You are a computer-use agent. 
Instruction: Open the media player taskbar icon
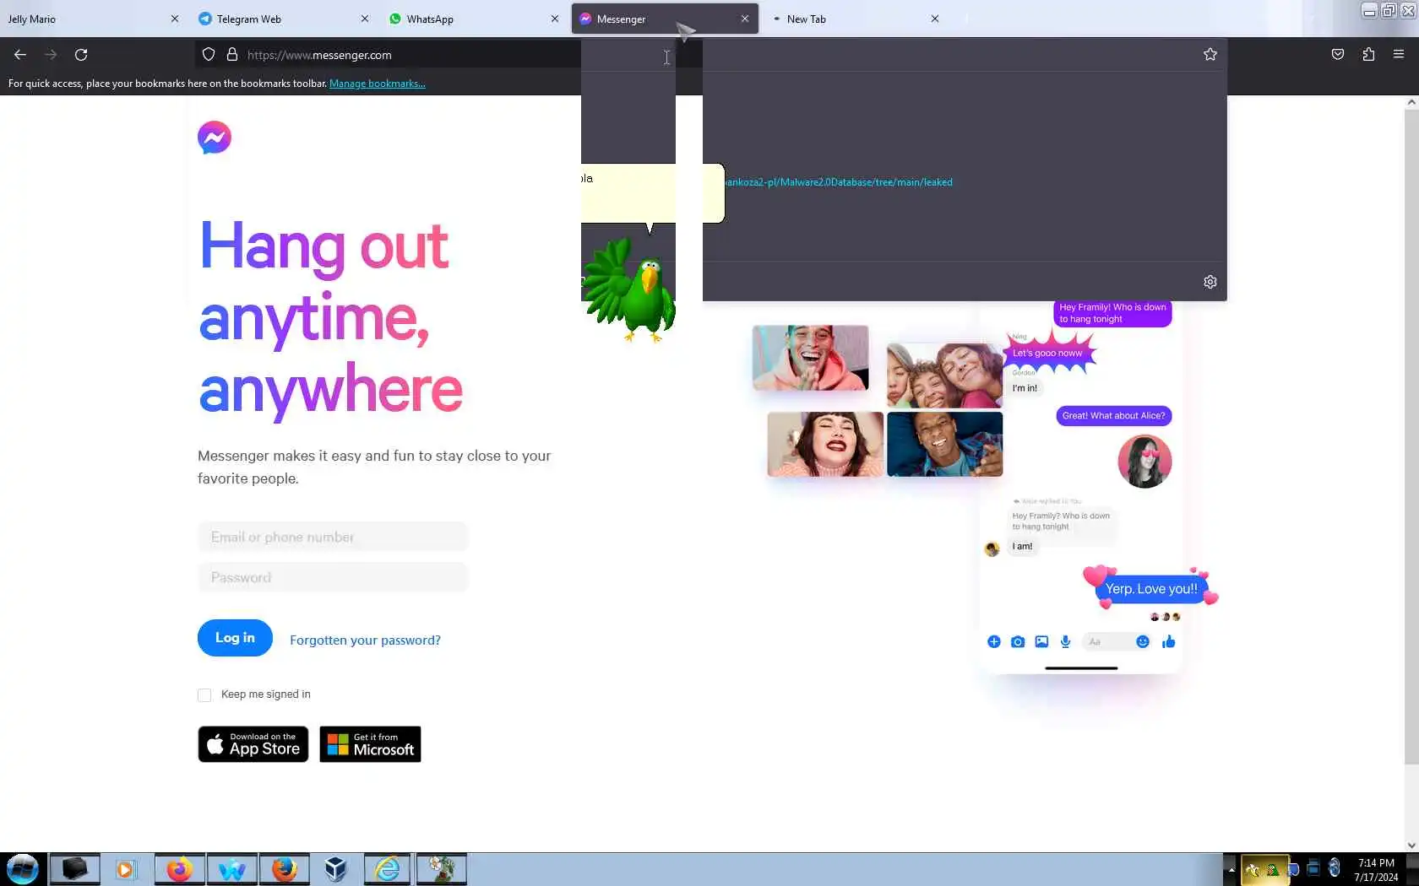pyautogui.click(x=125, y=869)
